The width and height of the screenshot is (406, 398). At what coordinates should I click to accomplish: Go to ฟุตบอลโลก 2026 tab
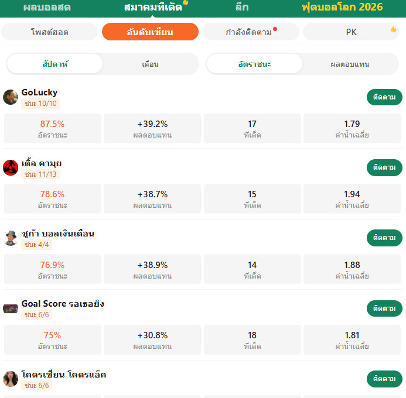point(342,7)
